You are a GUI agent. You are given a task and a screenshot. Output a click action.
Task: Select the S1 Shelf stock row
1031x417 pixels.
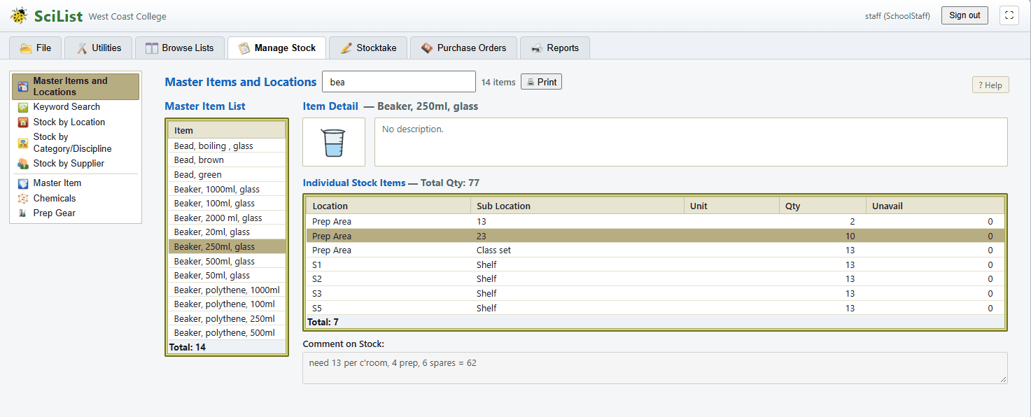point(655,264)
